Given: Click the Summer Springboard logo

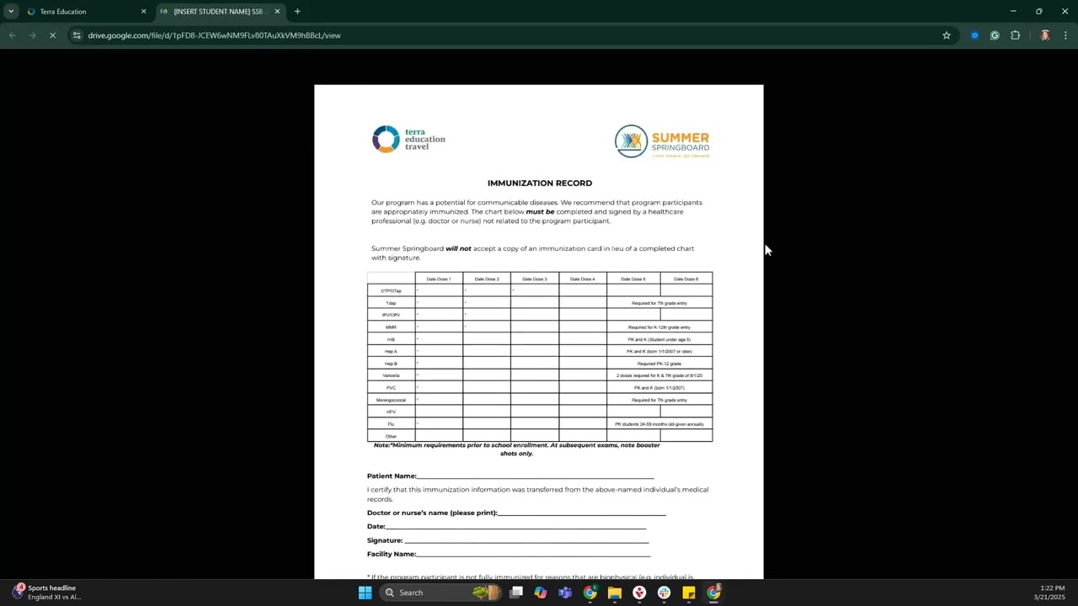Looking at the screenshot, I should (x=662, y=141).
